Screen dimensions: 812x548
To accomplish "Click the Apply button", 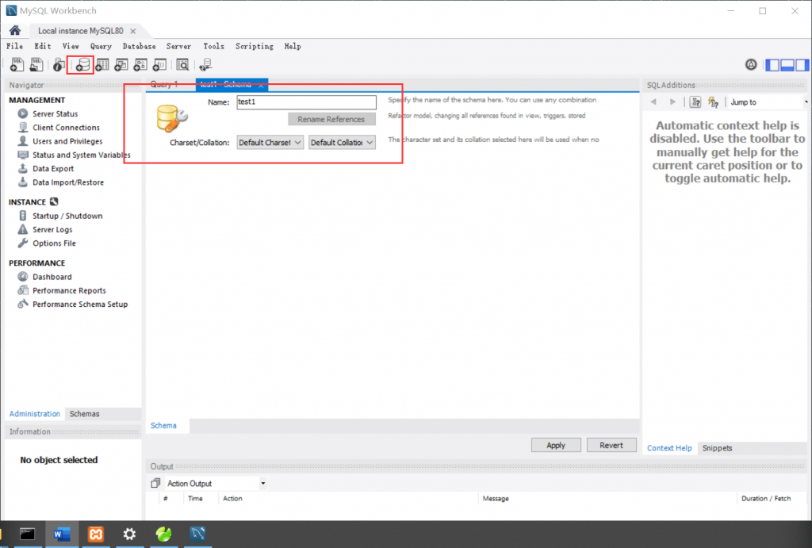I will coord(556,445).
